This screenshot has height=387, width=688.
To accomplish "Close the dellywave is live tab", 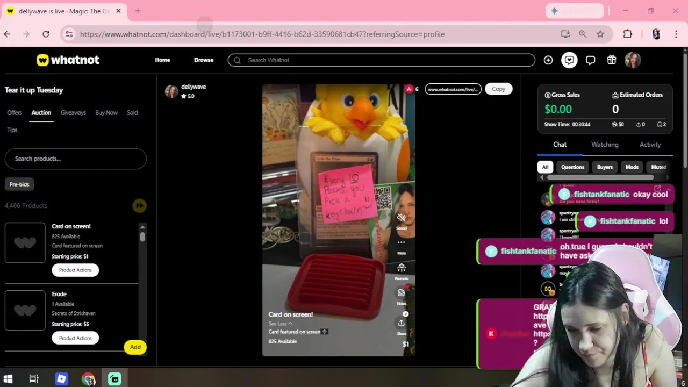I will point(118,11).
